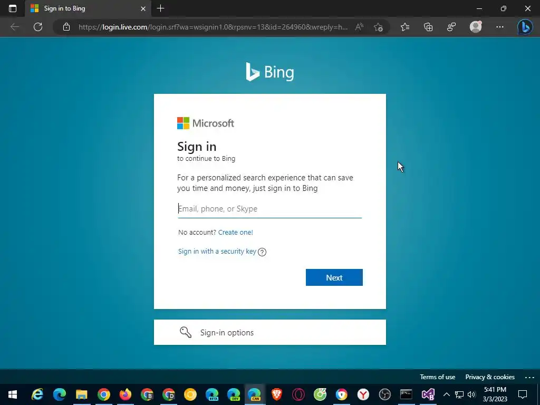The height and width of the screenshot is (405, 540).
Task: Click the address bar URL
Action: [213, 27]
